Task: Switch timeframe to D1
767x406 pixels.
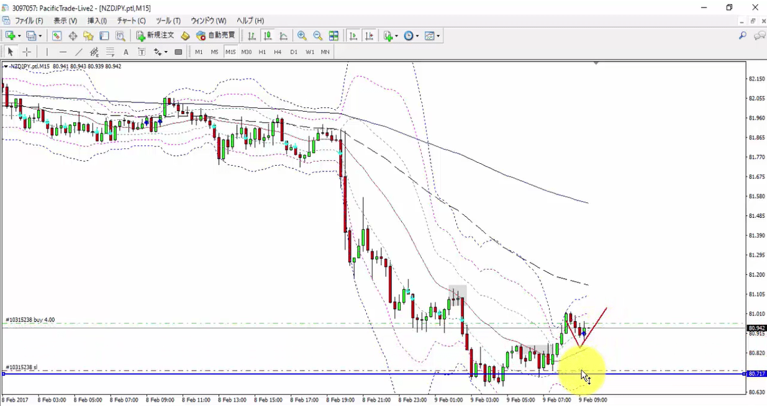Action: coord(294,52)
